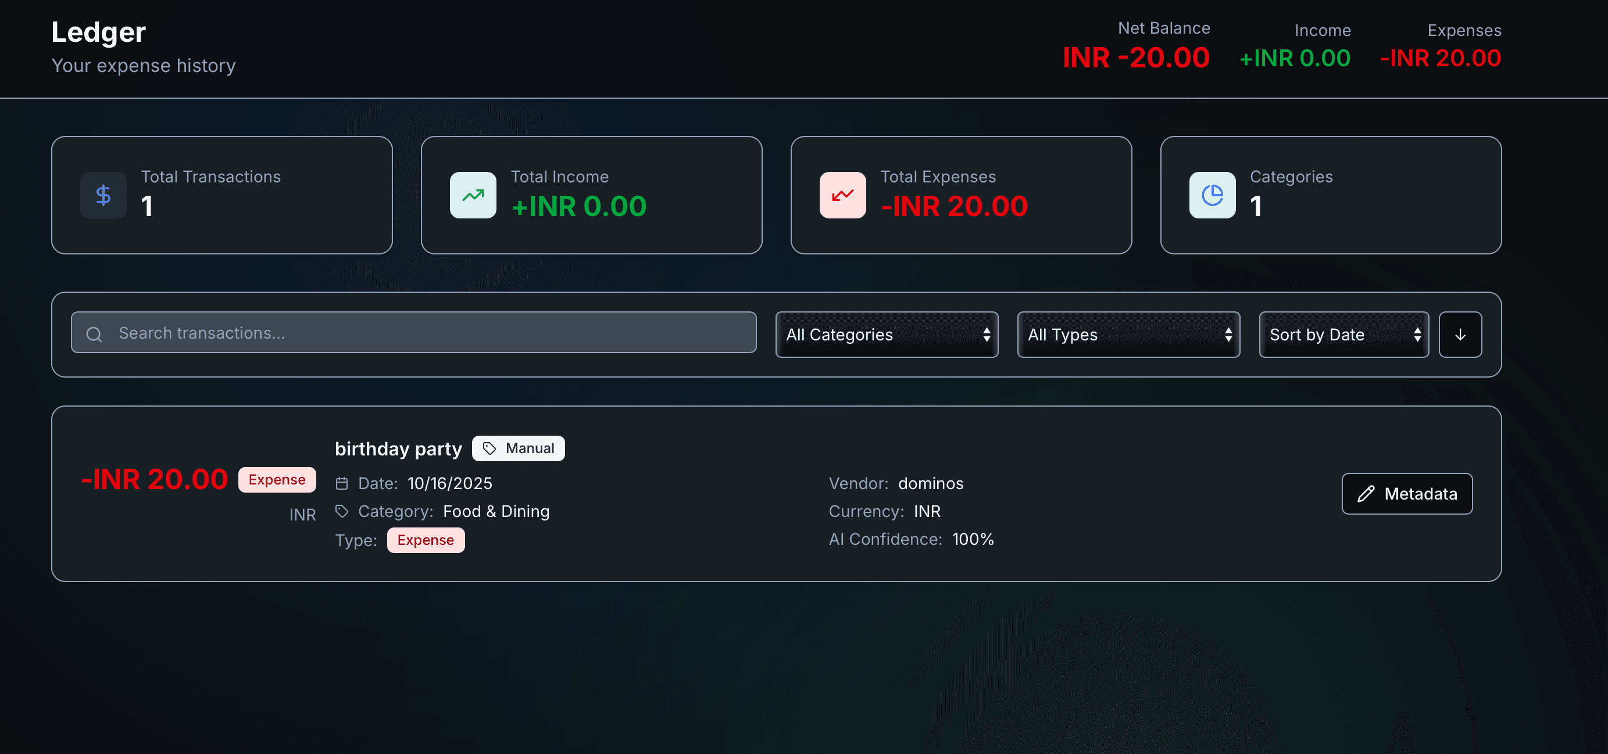The height and width of the screenshot is (754, 1608).
Task: Click the green upward trend Total Income icon
Action: [473, 195]
